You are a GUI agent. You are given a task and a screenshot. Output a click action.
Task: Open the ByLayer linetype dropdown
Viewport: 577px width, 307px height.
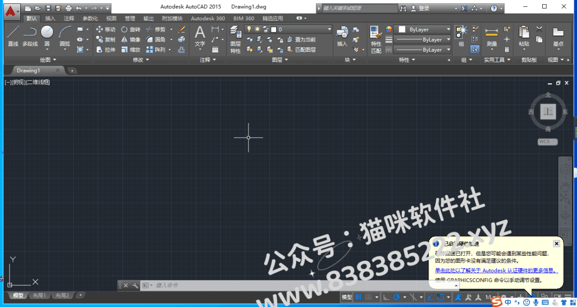pyautogui.click(x=423, y=50)
